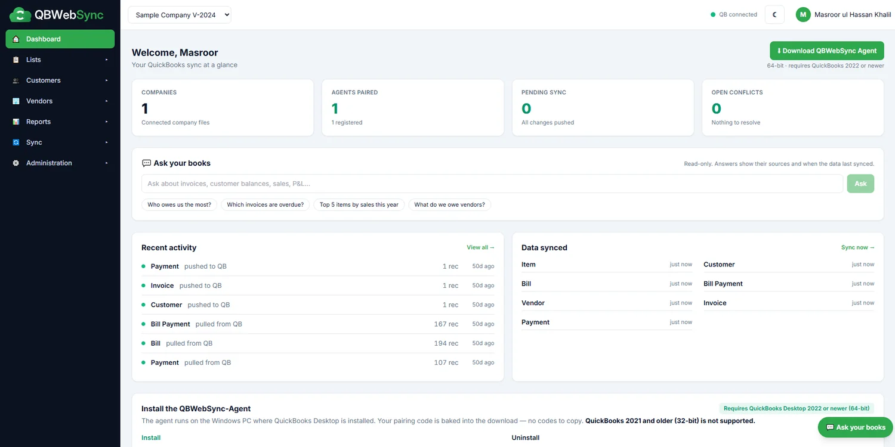This screenshot has height=447, width=895.
Task: Click the "107 rec" count in Recent activity
Action: point(446,362)
